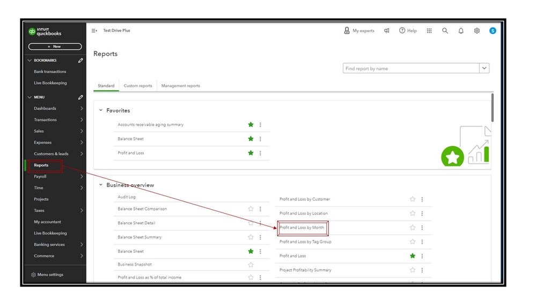This screenshot has width=536, height=301.
Task: Collapse the Favorites section
Action: click(100, 110)
